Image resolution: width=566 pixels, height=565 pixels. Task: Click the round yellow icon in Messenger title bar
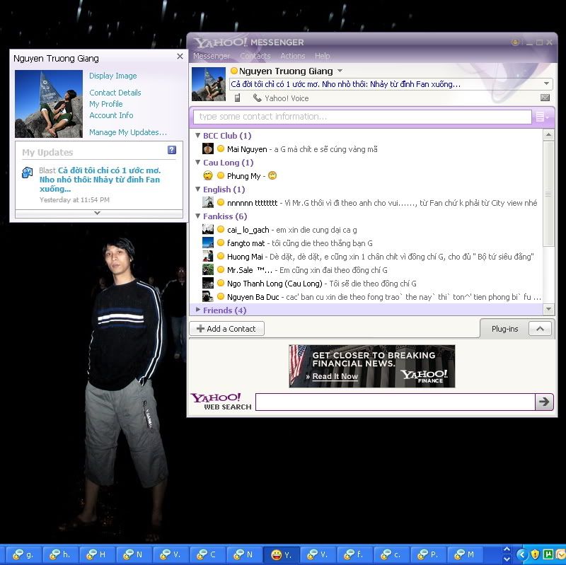[x=515, y=42]
